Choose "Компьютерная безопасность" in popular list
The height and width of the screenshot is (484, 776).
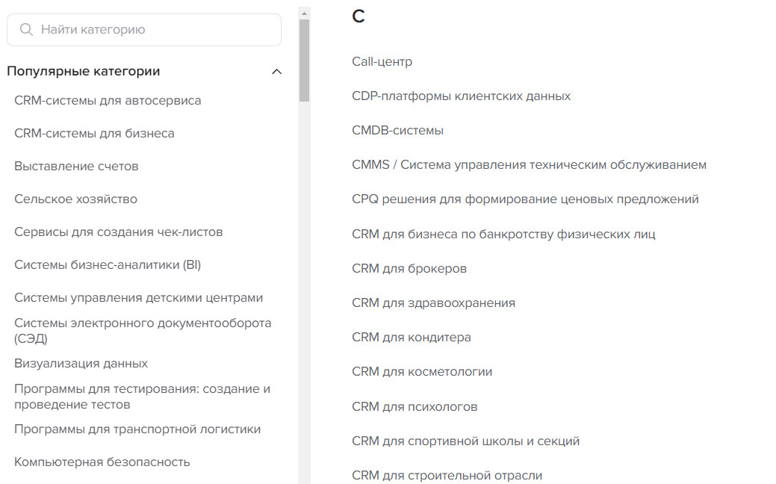click(x=102, y=462)
